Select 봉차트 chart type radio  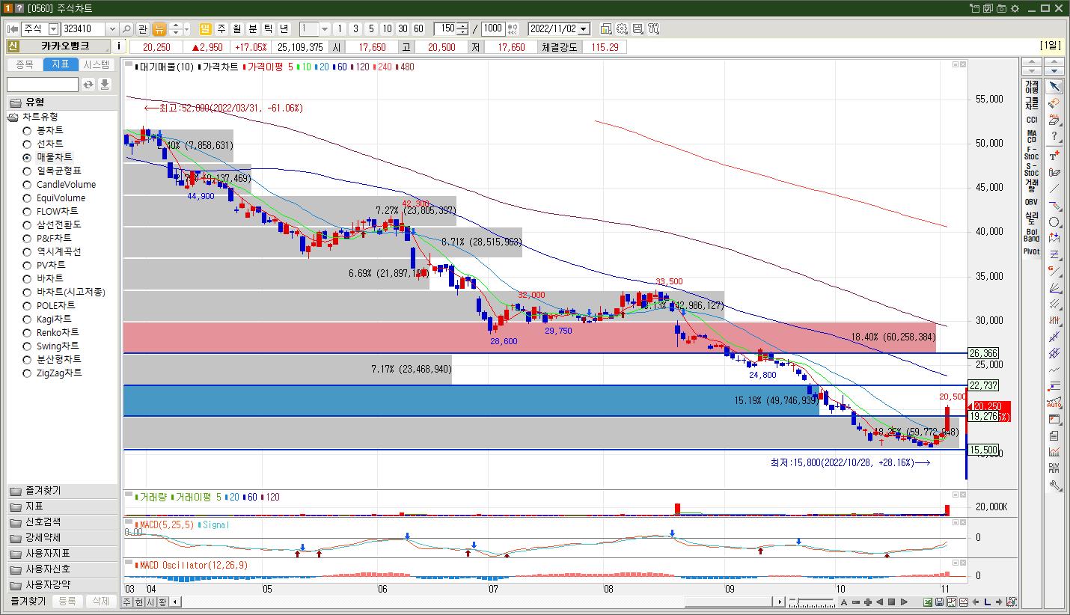pyautogui.click(x=27, y=130)
